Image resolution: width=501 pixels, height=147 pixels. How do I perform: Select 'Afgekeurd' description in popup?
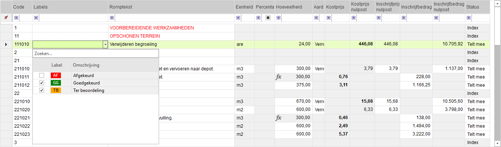[x=83, y=76]
